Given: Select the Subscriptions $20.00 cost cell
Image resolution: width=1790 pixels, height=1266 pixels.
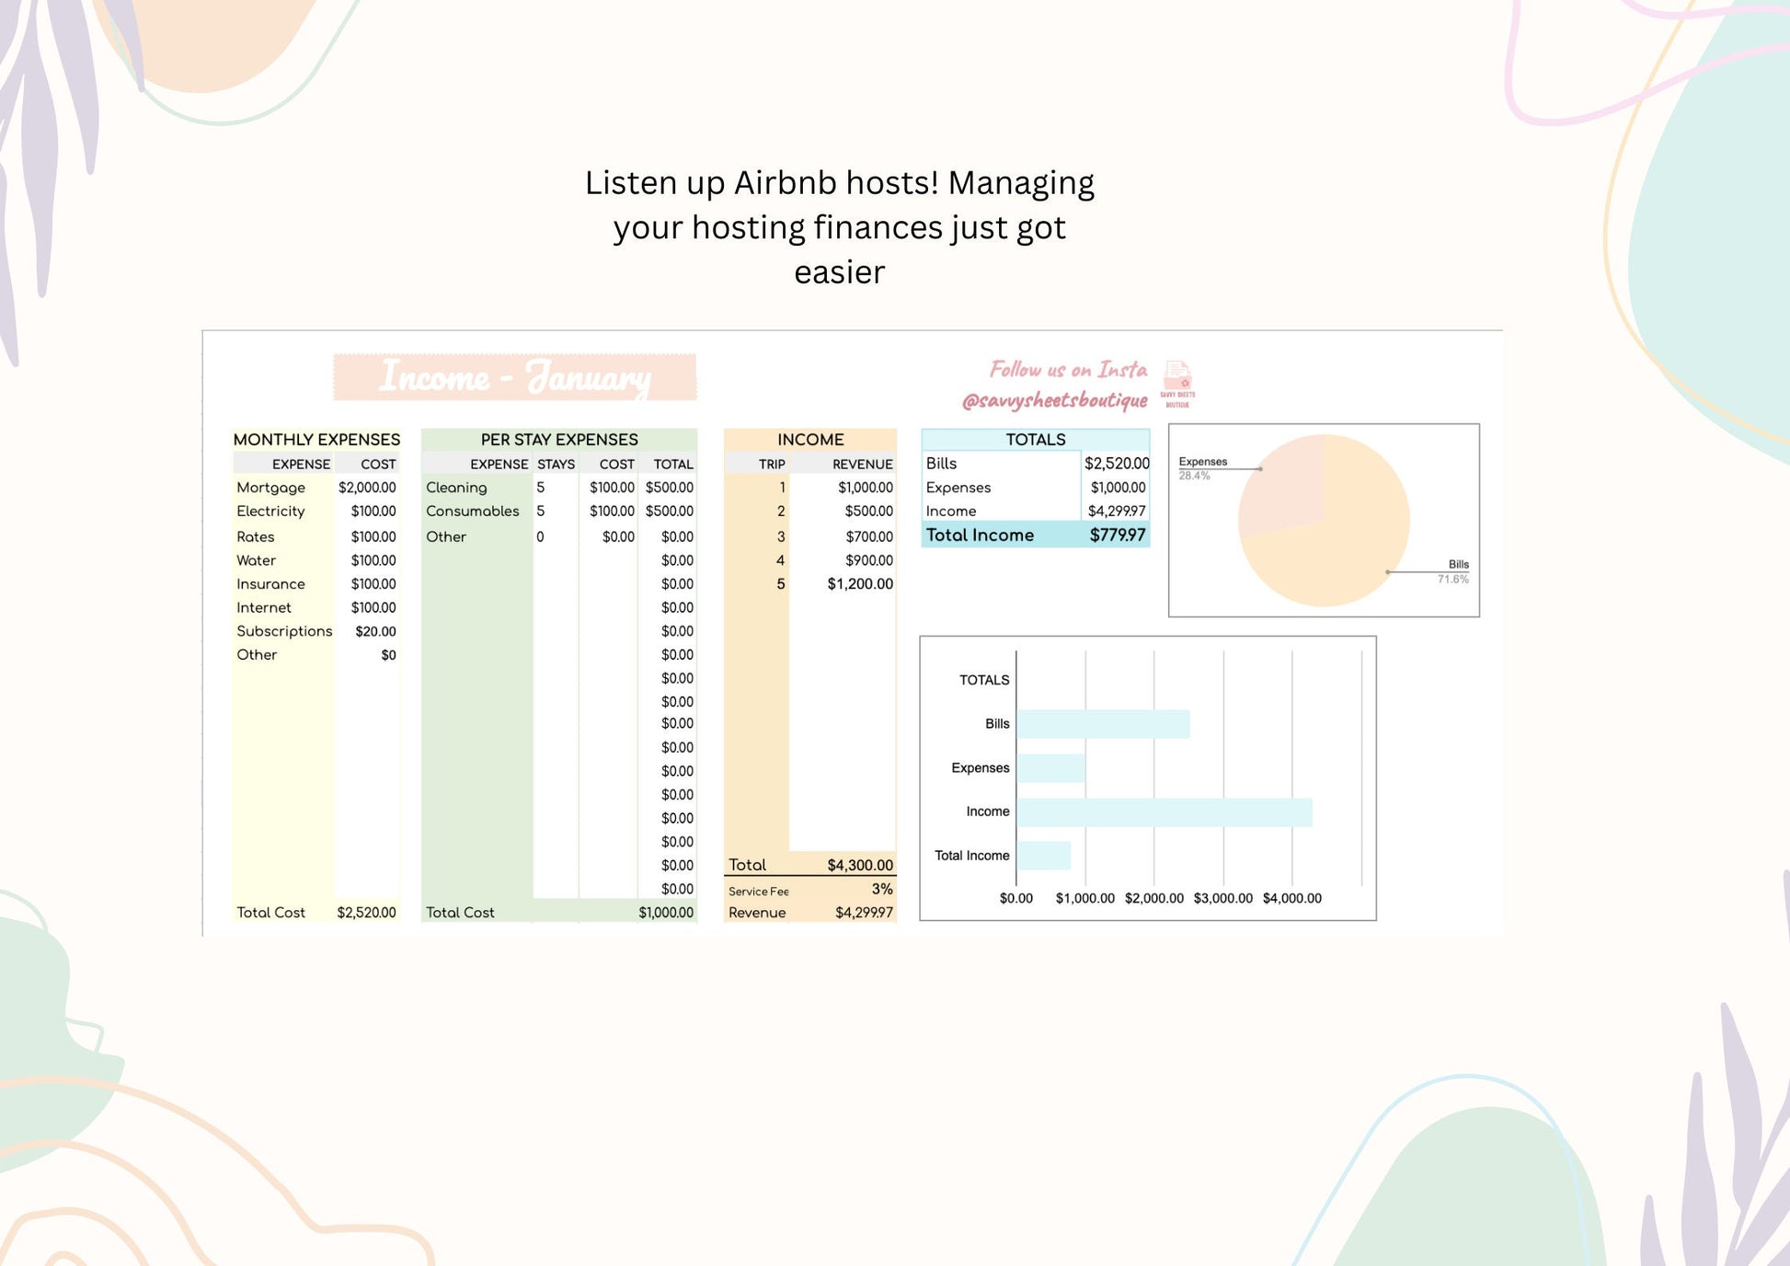Looking at the screenshot, I should [375, 631].
